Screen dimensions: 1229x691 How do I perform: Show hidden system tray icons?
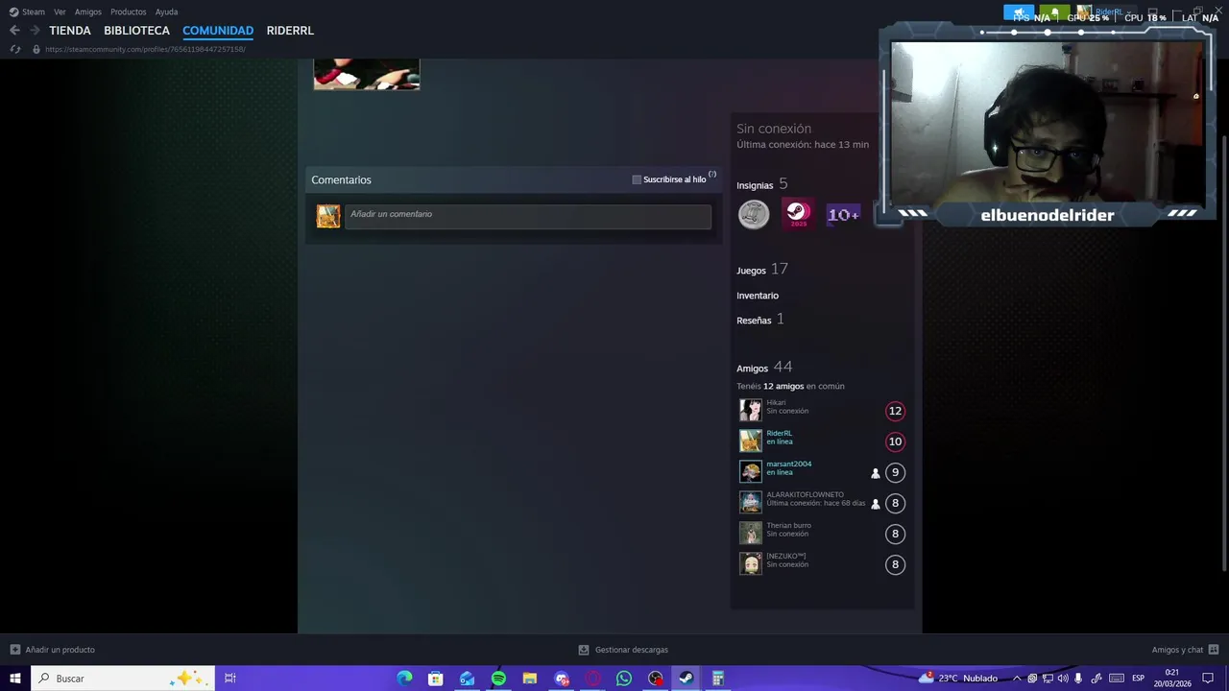pos(1017,679)
